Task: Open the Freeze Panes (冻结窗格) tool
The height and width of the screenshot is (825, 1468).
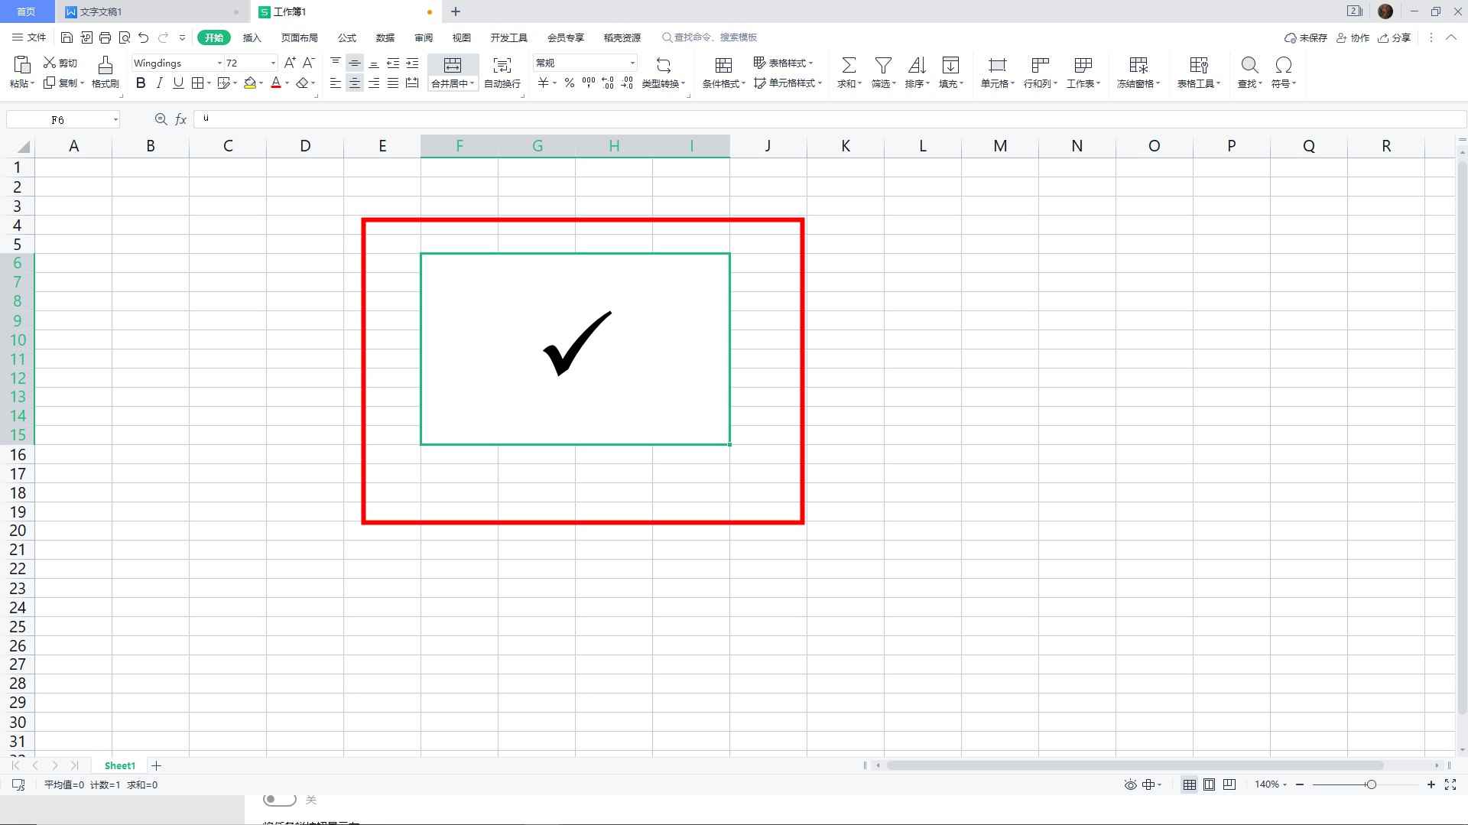Action: pyautogui.click(x=1138, y=65)
